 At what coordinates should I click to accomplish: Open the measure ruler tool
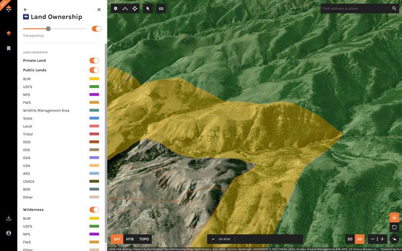[x=161, y=9]
